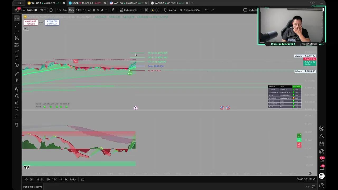The width and height of the screenshot is (338, 190).
Task: Set the Todos date range
Action: coord(73,179)
